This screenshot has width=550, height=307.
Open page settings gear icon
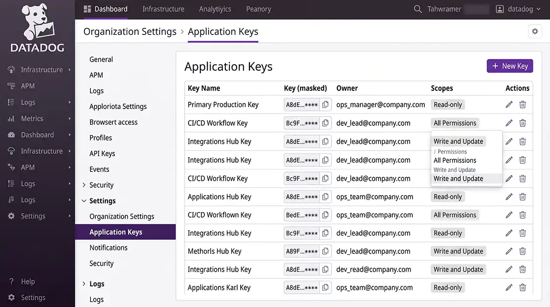535,31
